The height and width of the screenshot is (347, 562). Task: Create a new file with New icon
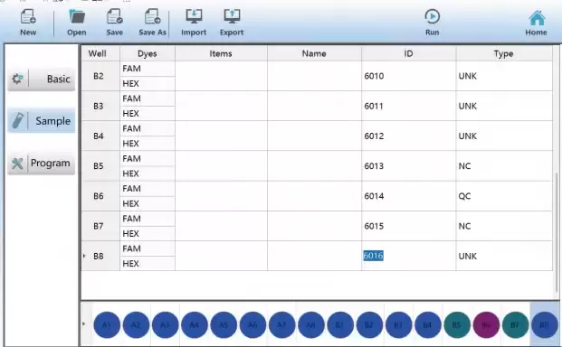click(28, 23)
